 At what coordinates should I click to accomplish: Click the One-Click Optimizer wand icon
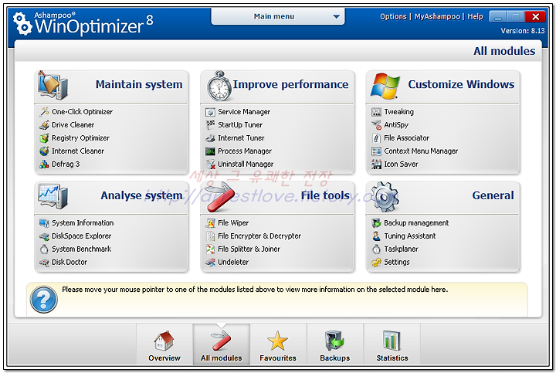click(x=44, y=112)
